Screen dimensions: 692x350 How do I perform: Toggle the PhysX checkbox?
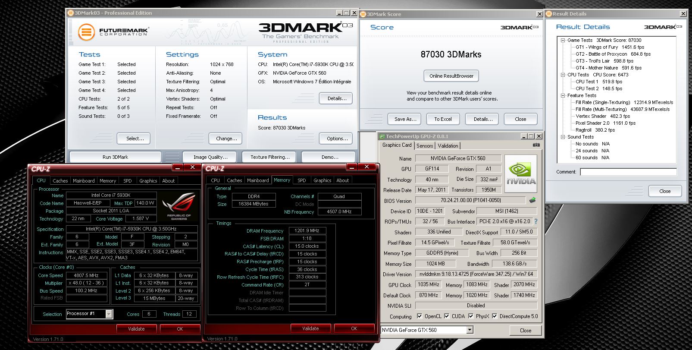(x=471, y=316)
